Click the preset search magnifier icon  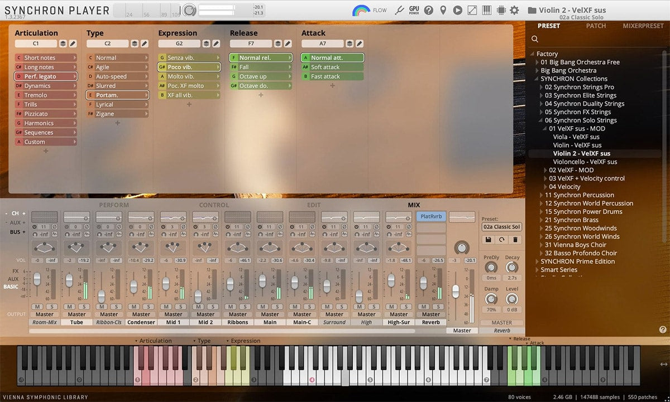(x=535, y=39)
